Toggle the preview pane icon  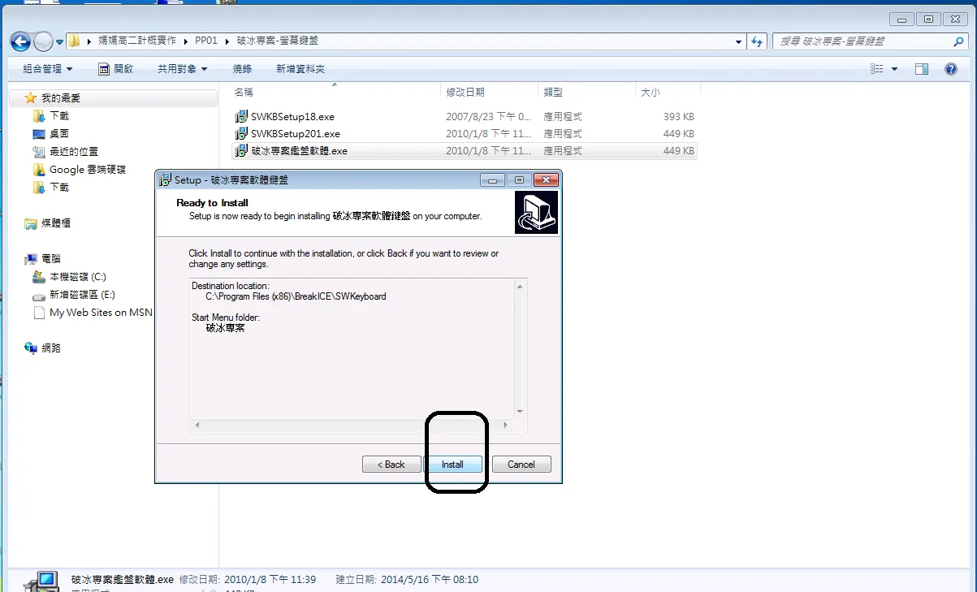(x=922, y=69)
